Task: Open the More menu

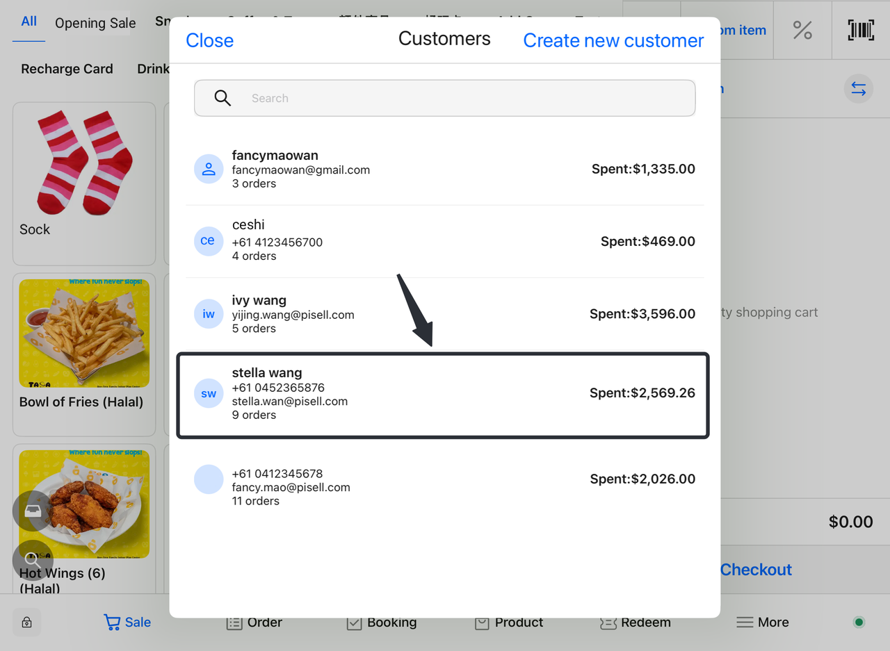Action: 763,623
